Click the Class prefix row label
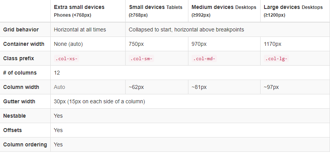Image resolution: width=330 pixels, height=153 pixels. tap(18, 59)
